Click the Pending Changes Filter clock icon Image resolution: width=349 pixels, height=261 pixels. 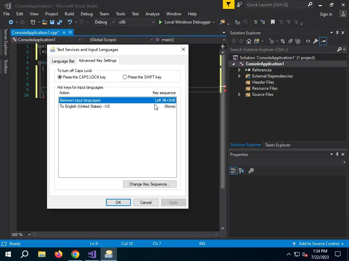click(x=272, y=41)
